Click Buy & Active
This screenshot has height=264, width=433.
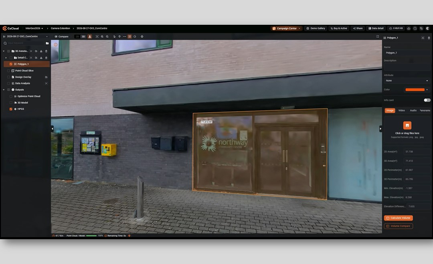pyautogui.click(x=339, y=28)
